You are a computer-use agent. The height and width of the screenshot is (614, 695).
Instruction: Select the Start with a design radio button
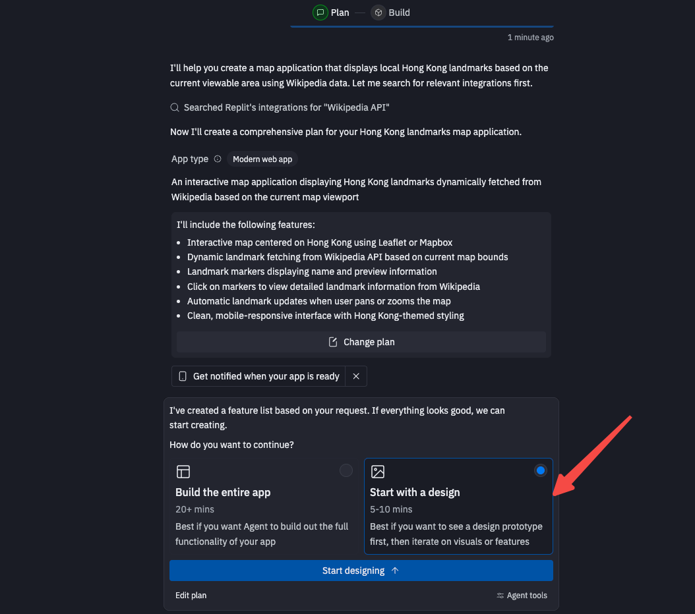tap(541, 470)
